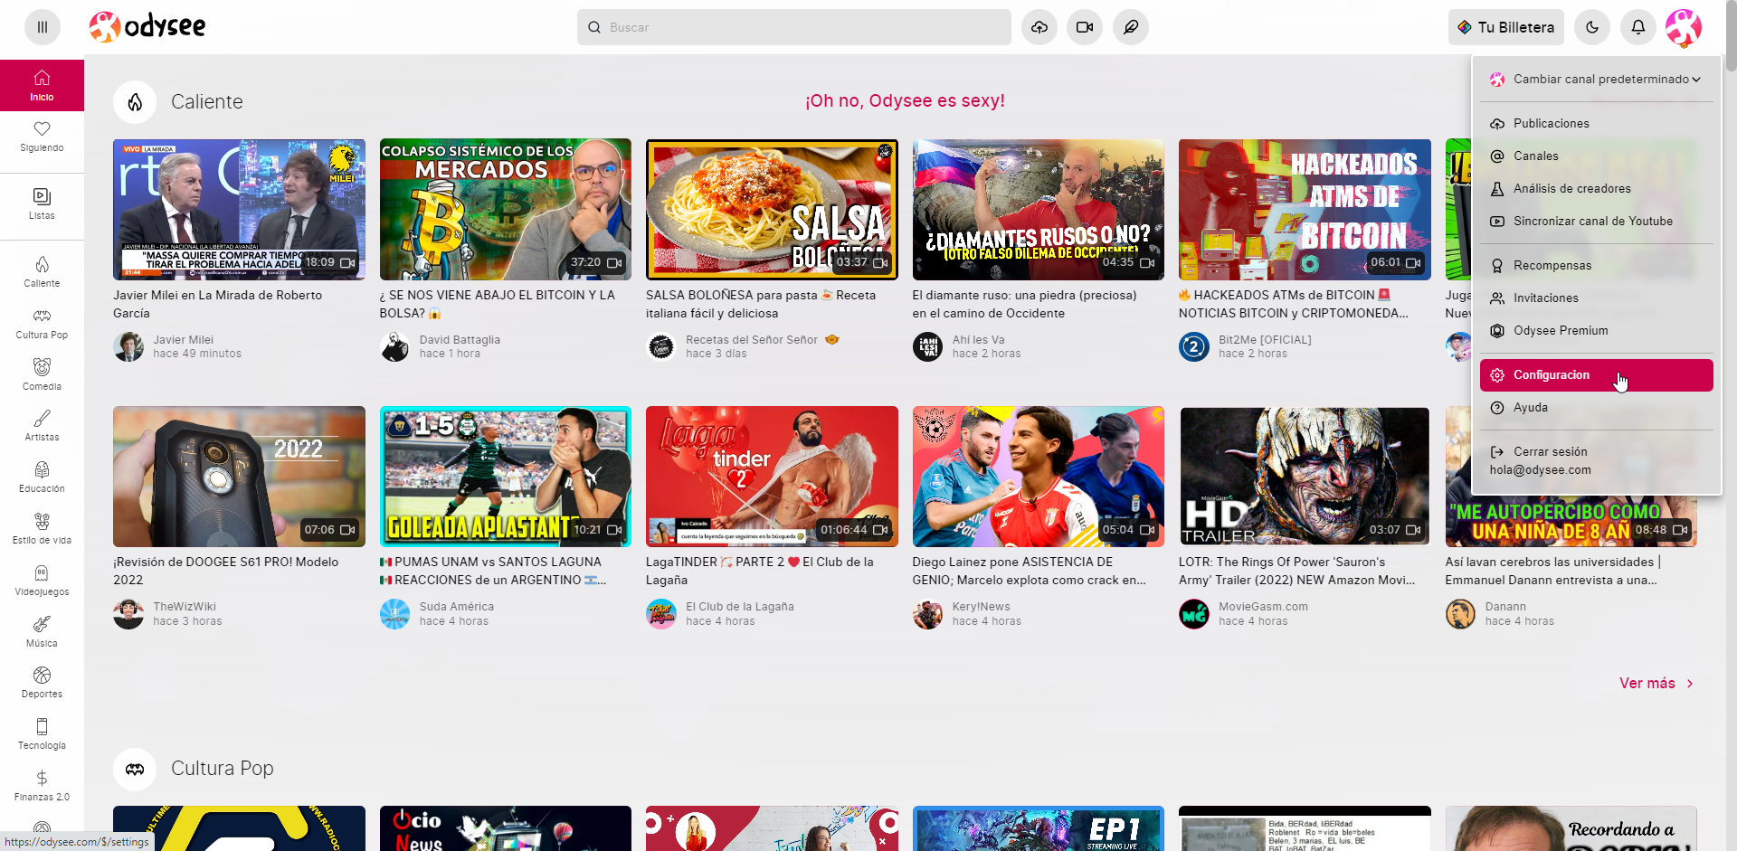Click the Ahí les Va channel avatar
This screenshot has width=1737, height=851.
pos(927,346)
